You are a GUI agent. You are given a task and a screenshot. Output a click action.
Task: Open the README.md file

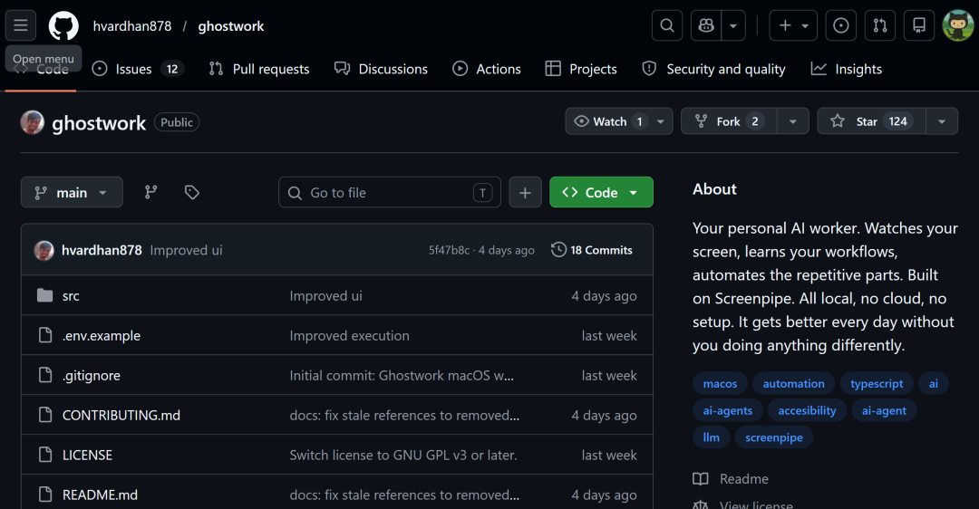click(x=100, y=495)
